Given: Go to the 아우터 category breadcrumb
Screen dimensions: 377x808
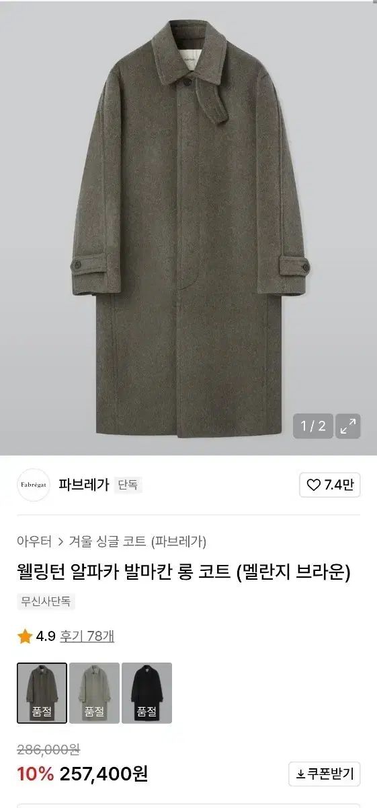Looking at the screenshot, I should pos(34,541).
